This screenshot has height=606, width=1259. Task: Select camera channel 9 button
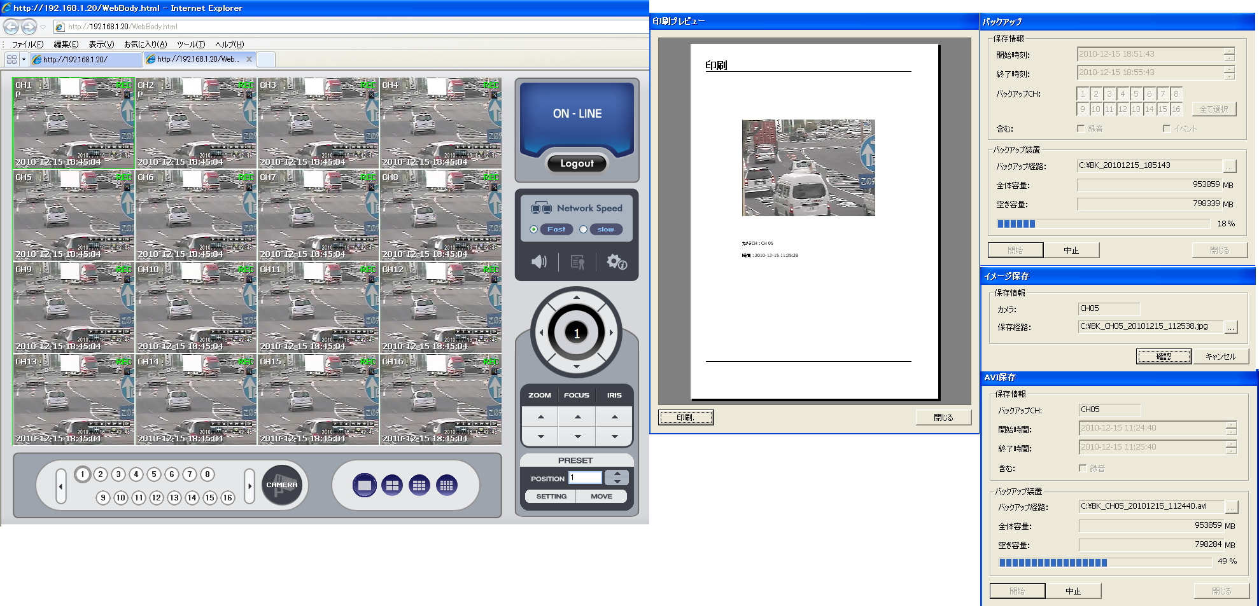click(x=103, y=497)
